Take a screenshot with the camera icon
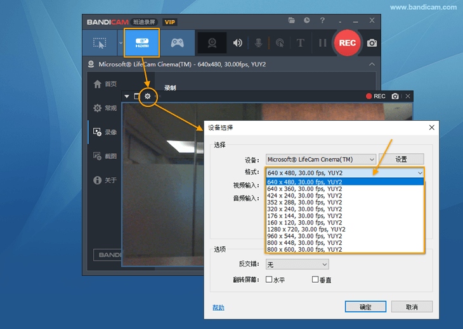The height and width of the screenshot is (329, 463). (372, 43)
